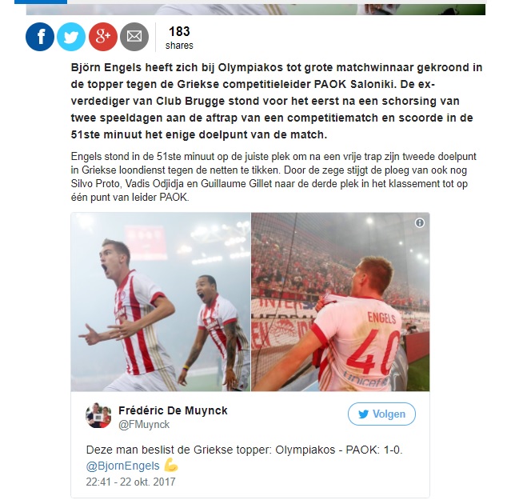511x504 pixels.
Task: Follow Frédéric De Muynck with Volgen
Action: coord(381,414)
